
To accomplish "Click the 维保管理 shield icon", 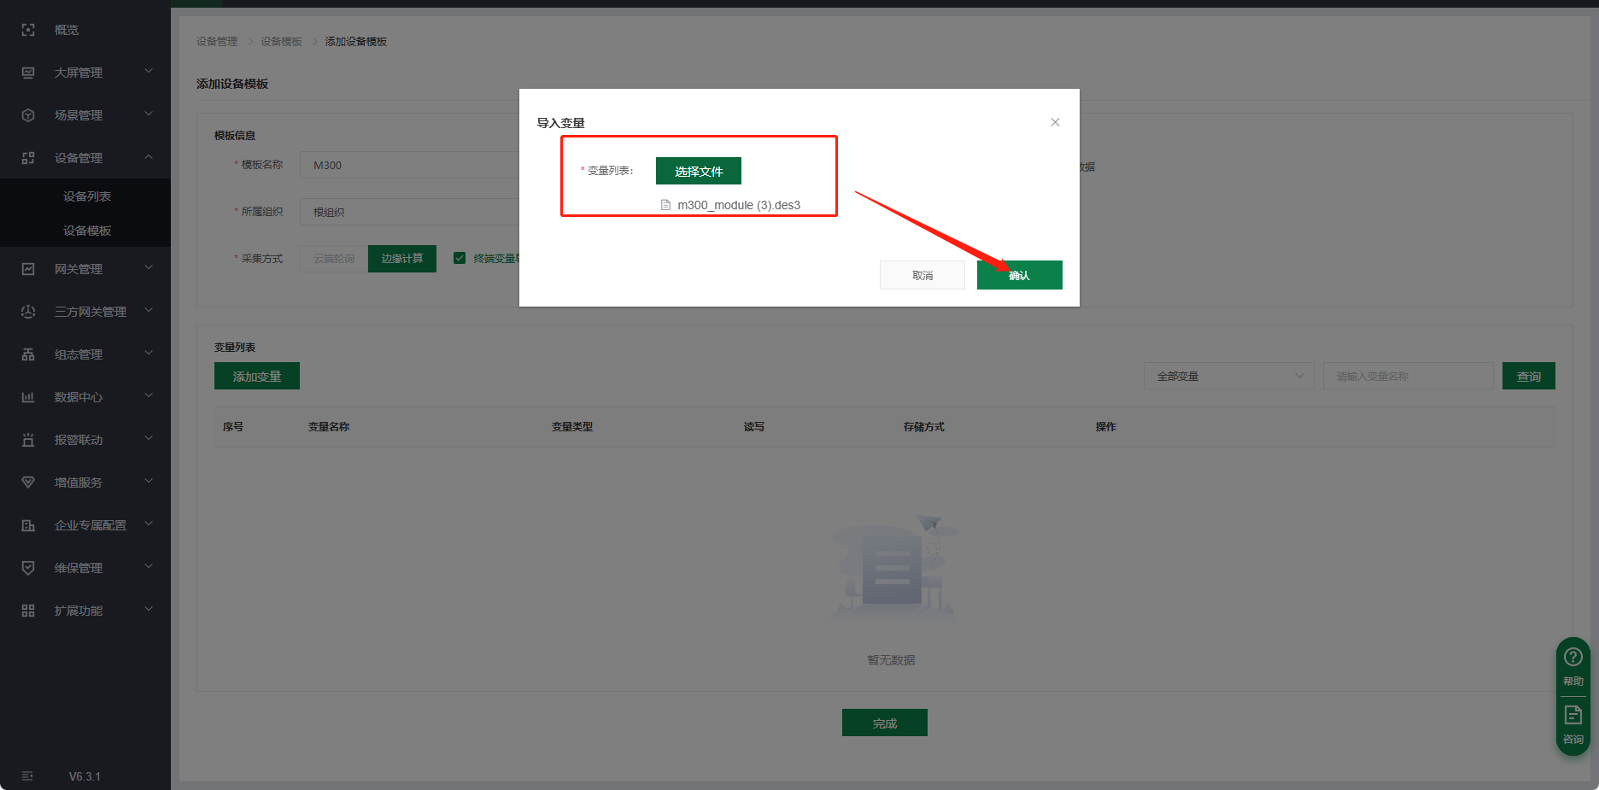I will coord(28,568).
